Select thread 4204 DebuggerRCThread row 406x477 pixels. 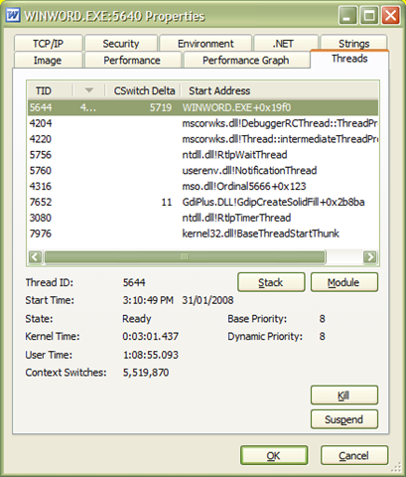[x=203, y=123]
